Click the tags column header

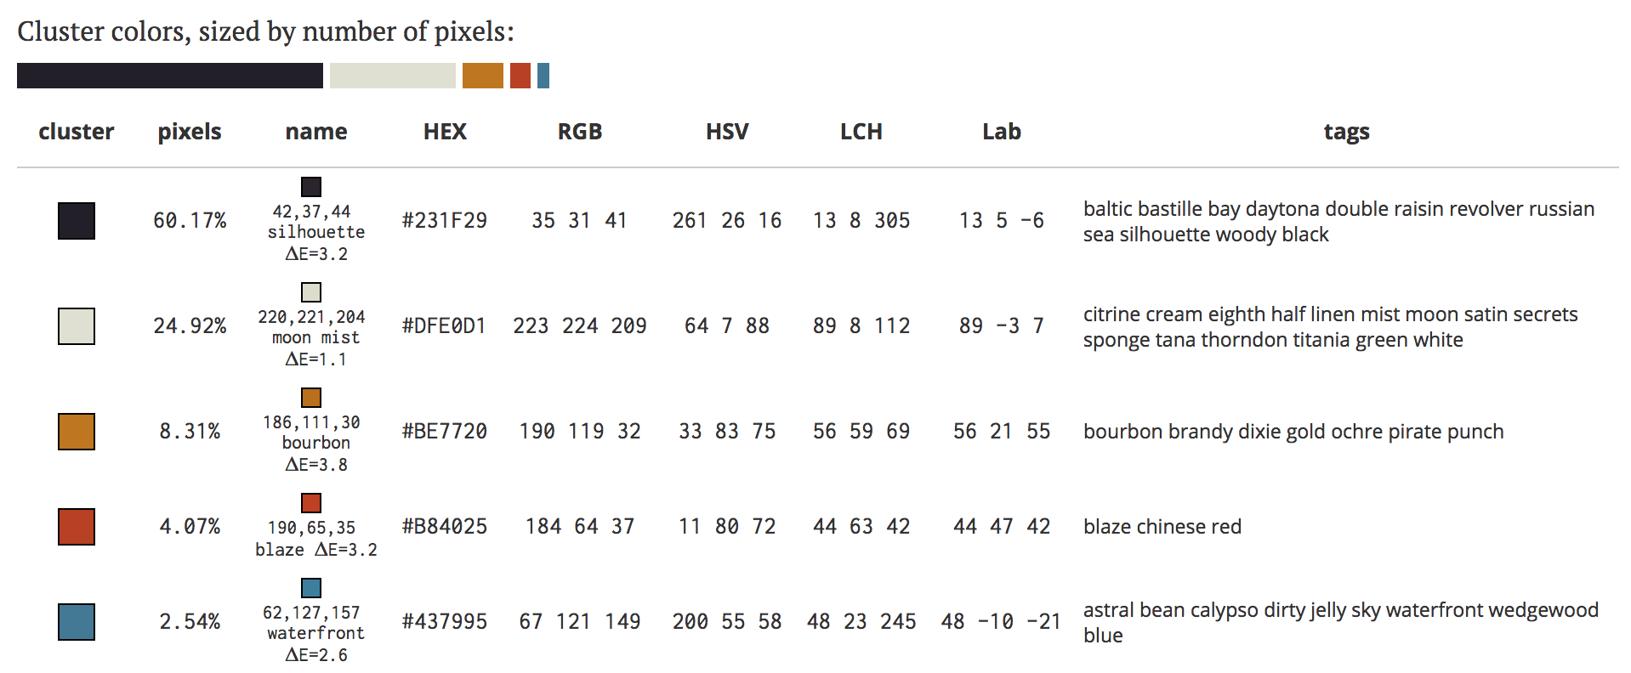(x=1347, y=132)
